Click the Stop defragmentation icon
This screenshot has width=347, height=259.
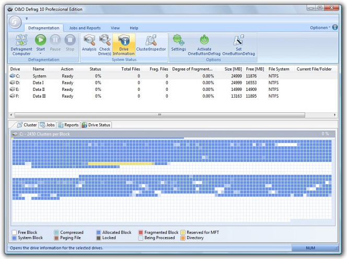tap(70, 40)
